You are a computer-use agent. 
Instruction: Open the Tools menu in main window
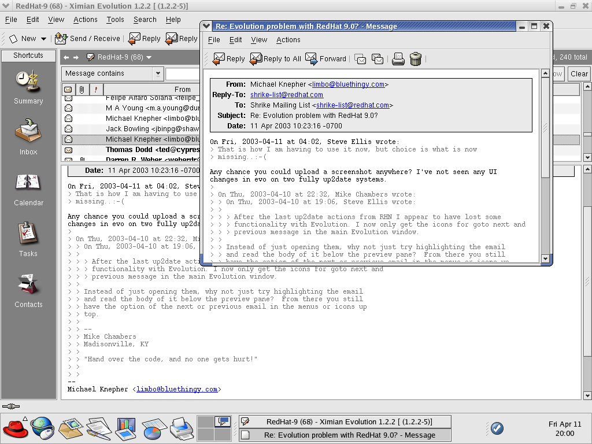click(x=115, y=20)
